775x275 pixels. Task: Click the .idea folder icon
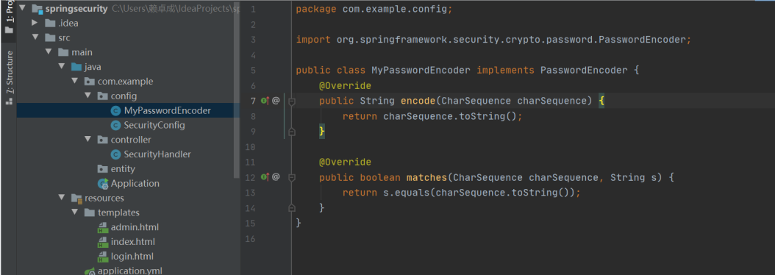coord(50,24)
